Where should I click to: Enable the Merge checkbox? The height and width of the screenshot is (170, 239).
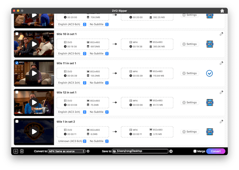(x=195, y=151)
